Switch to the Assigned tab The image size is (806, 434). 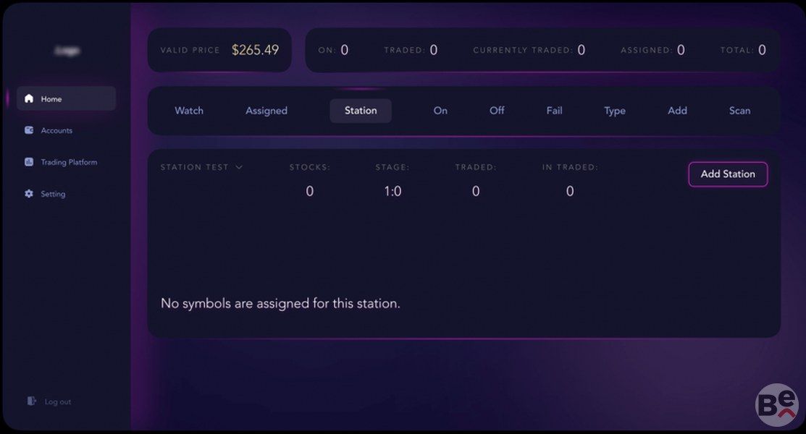pos(266,111)
